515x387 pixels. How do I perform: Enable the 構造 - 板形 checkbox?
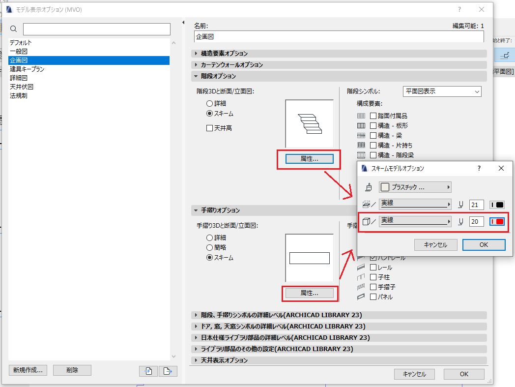click(373, 125)
